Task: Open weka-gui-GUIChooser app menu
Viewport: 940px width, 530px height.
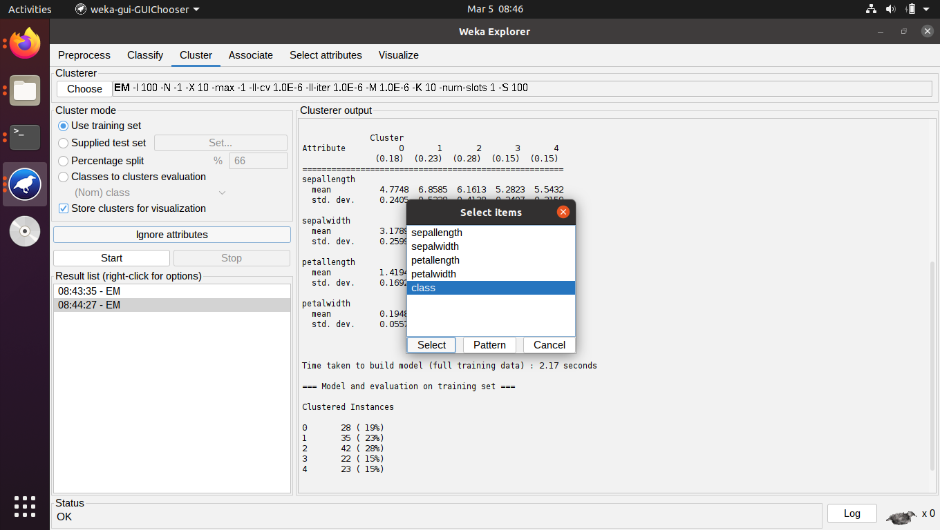Action: point(137,9)
